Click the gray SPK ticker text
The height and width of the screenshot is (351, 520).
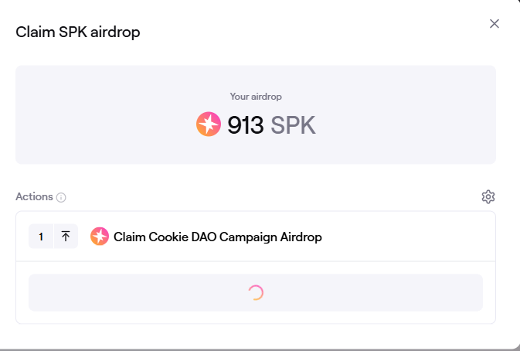click(293, 125)
